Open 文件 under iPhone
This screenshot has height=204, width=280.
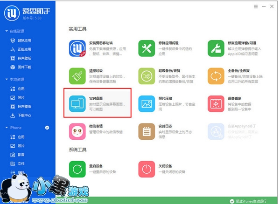tap(17, 164)
